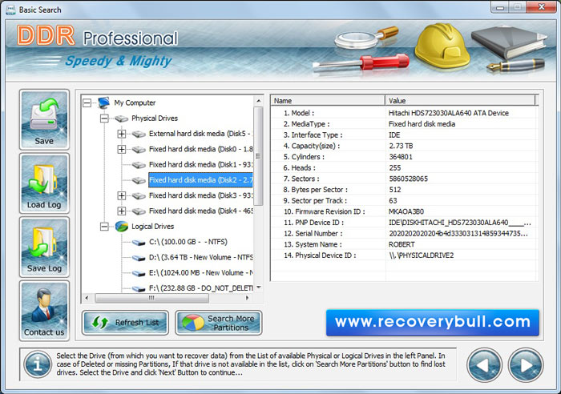Click the info icon in the hint bar
This screenshot has width=561, height=394.
[38, 364]
